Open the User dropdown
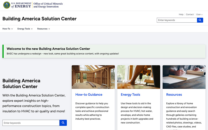The width and height of the screenshot is (208, 130). click(x=199, y=15)
